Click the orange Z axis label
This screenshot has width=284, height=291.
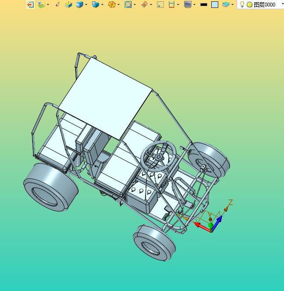[231, 202]
